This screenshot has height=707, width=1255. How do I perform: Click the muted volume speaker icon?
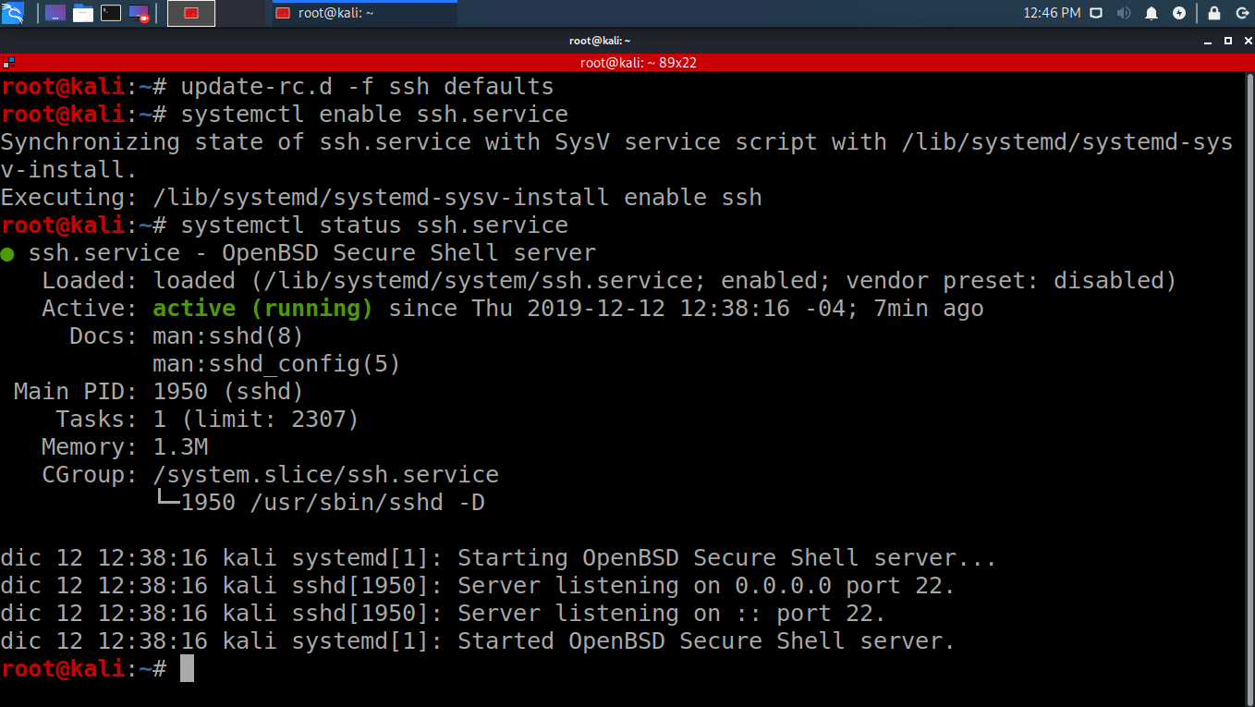coord(1124,13)
